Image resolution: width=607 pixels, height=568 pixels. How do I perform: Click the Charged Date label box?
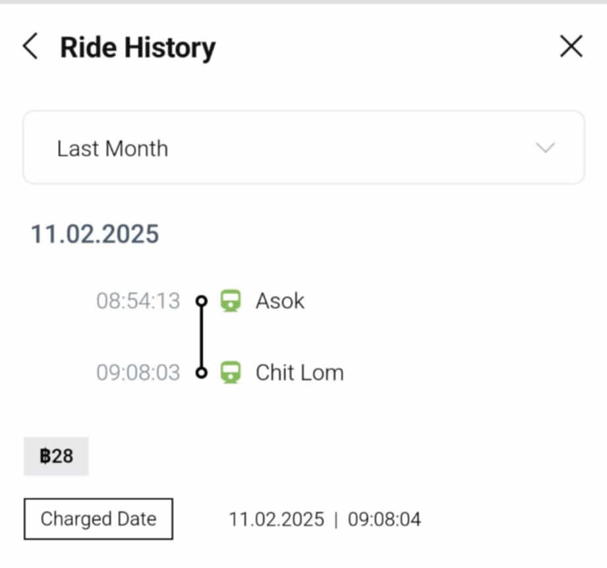[x=98, y=519]
